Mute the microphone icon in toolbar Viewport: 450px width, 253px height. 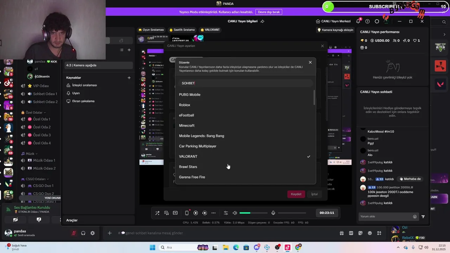pyautogui.click(x=273, y=213)
